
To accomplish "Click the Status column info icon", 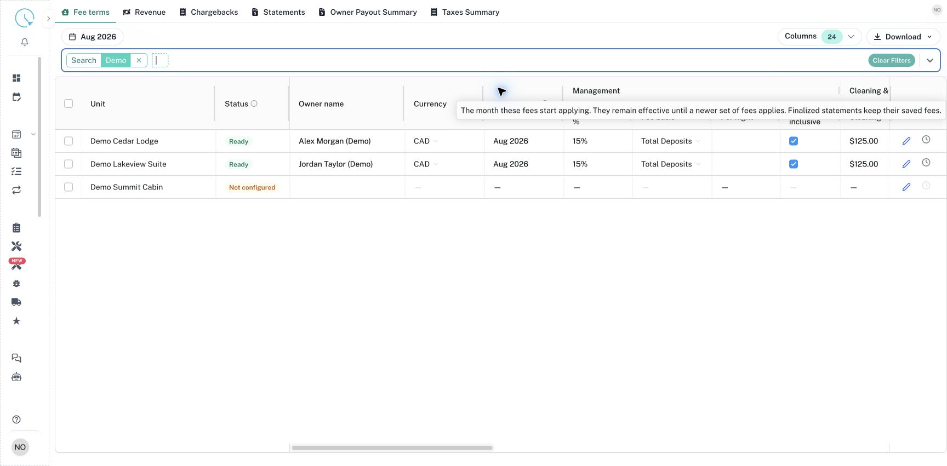I will click(x=254, y=103).
